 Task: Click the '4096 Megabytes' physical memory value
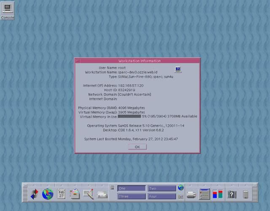[132, 108]
